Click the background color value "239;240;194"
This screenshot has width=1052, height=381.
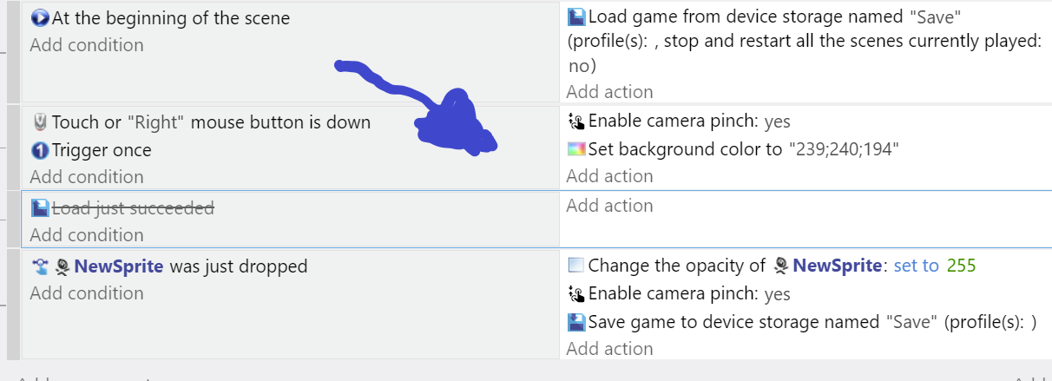tap(843, 149)
